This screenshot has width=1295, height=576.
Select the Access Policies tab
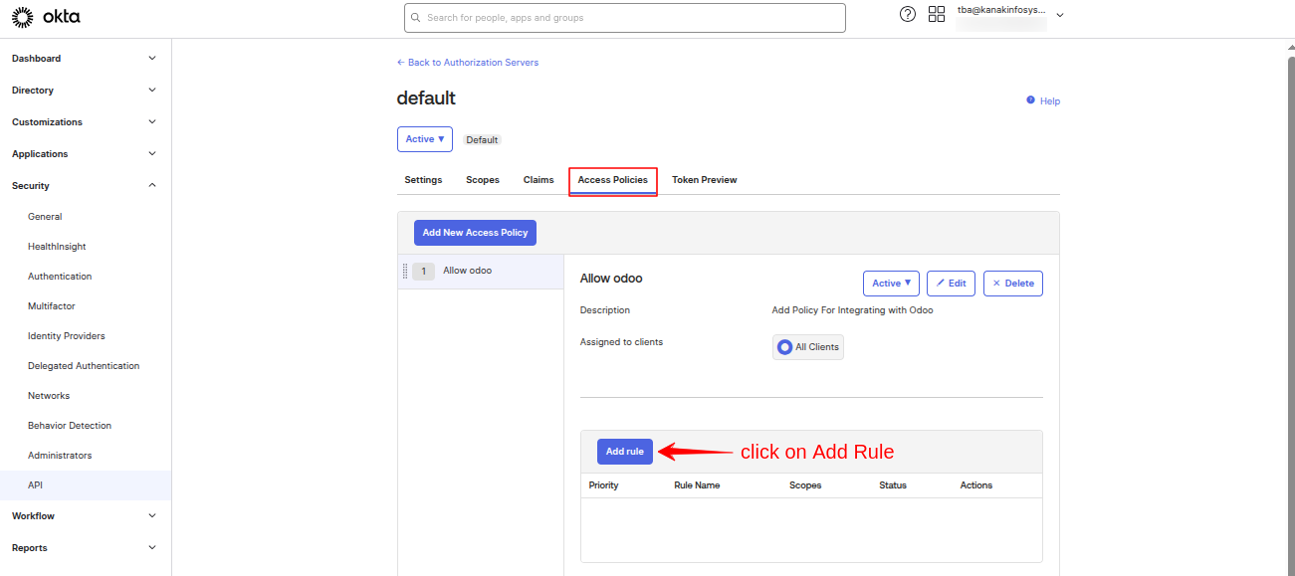pos(613,180)
